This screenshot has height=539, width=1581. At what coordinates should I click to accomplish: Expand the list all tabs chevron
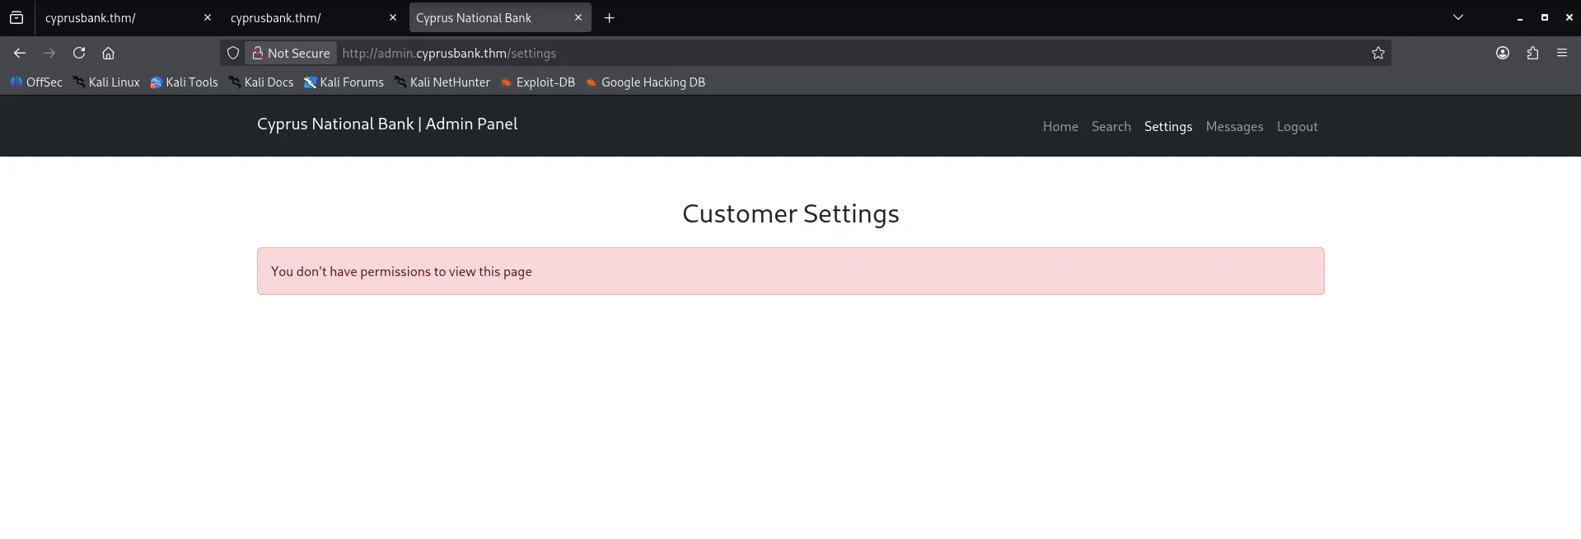(1457, 17)
